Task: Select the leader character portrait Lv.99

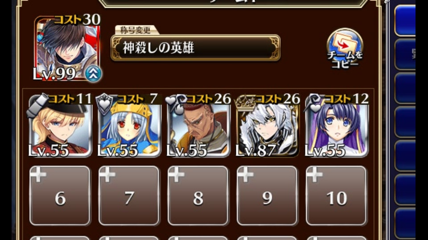Action: click(67, 48)
